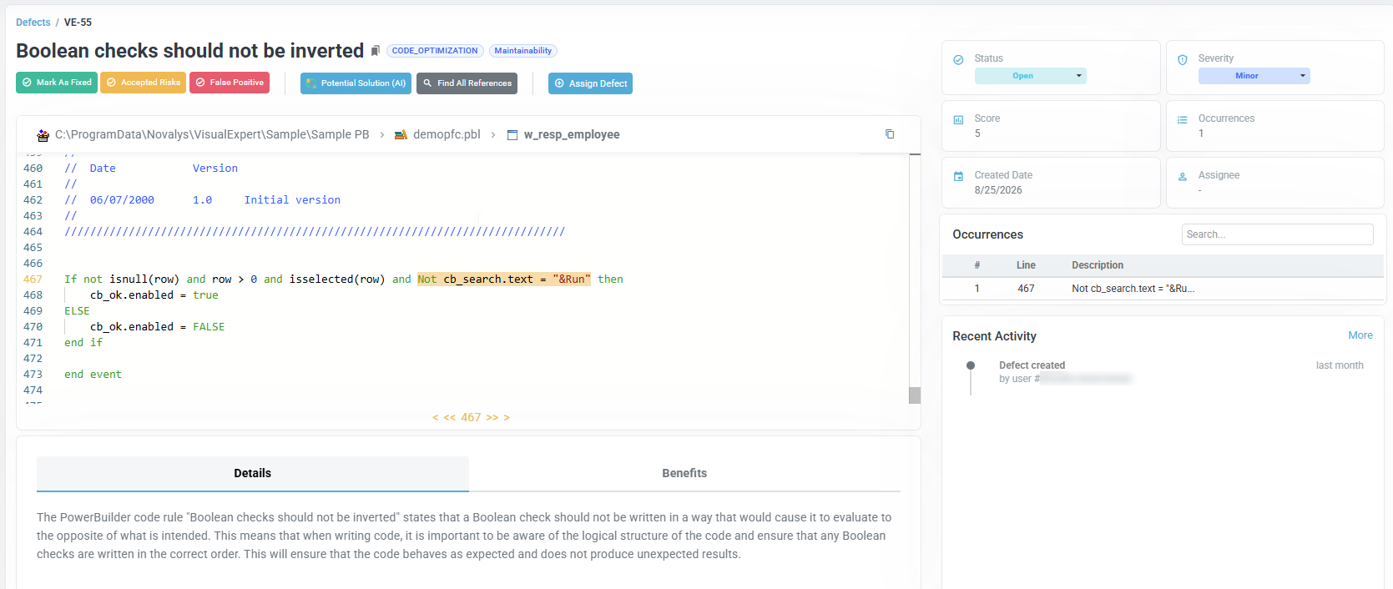This screenshot has width=1393, height=589.
Task: Click the CODE_OPTIMIZATION tag
Action: pyautogui.click(x=435, y=51)
